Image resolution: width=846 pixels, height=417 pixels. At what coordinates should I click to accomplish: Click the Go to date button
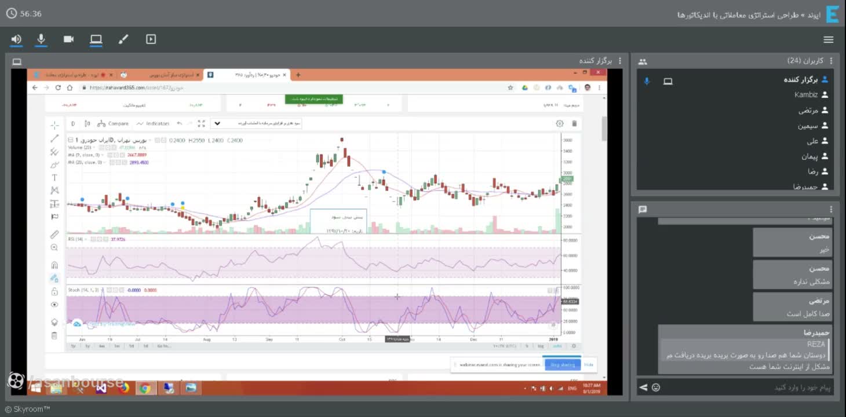pos(163,346)
